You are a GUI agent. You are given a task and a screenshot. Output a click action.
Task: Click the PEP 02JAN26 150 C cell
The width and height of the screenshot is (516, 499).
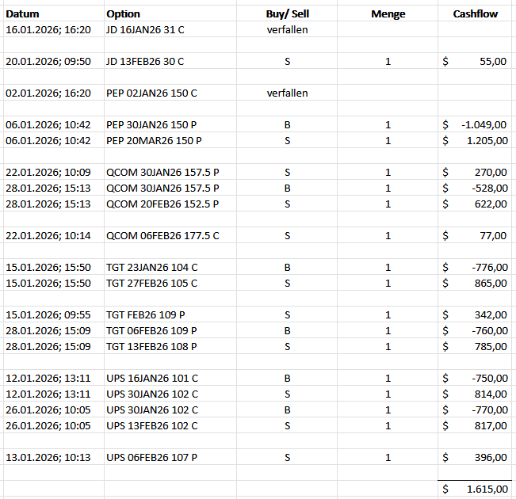pyautogui.click(x=151, y=93)
